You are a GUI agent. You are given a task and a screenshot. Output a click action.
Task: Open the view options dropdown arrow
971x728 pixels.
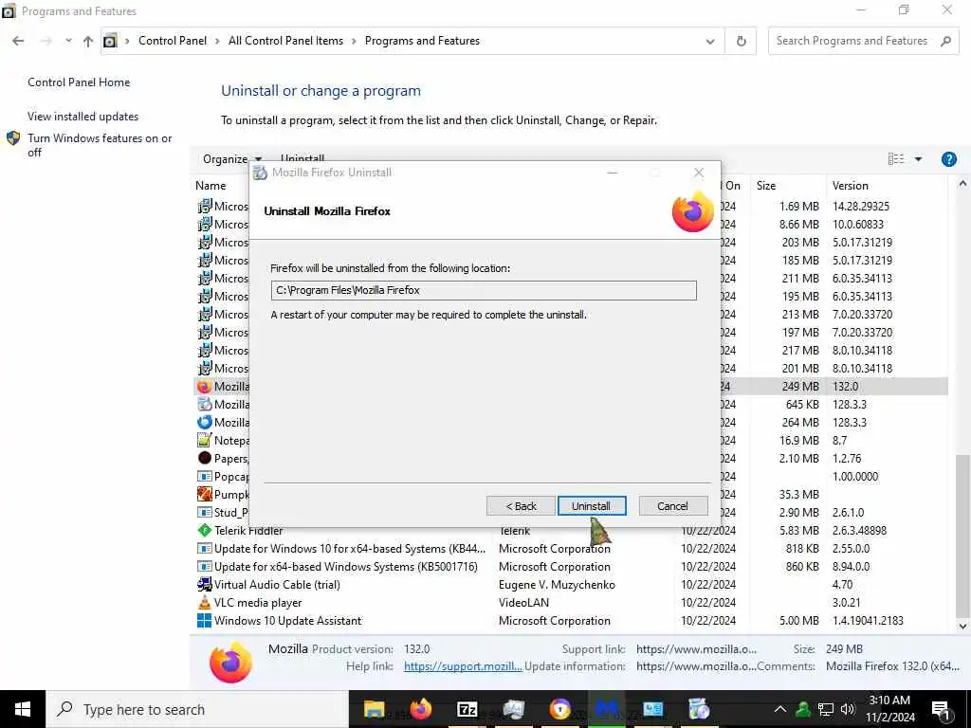pyautogui.click(x=918, y=159)
